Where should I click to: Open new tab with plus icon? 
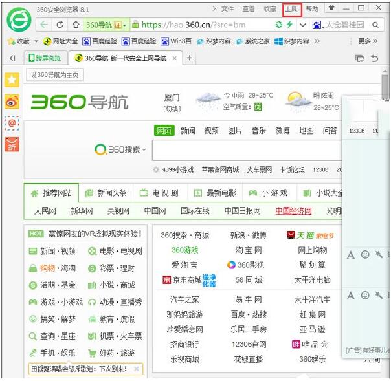[x=190, y=58]
